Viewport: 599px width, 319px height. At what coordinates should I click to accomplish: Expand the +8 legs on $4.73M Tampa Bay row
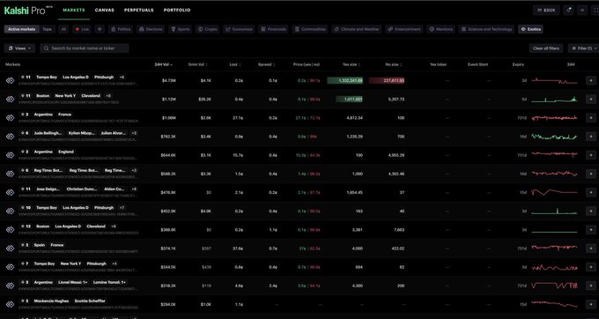tap(122, 78)
